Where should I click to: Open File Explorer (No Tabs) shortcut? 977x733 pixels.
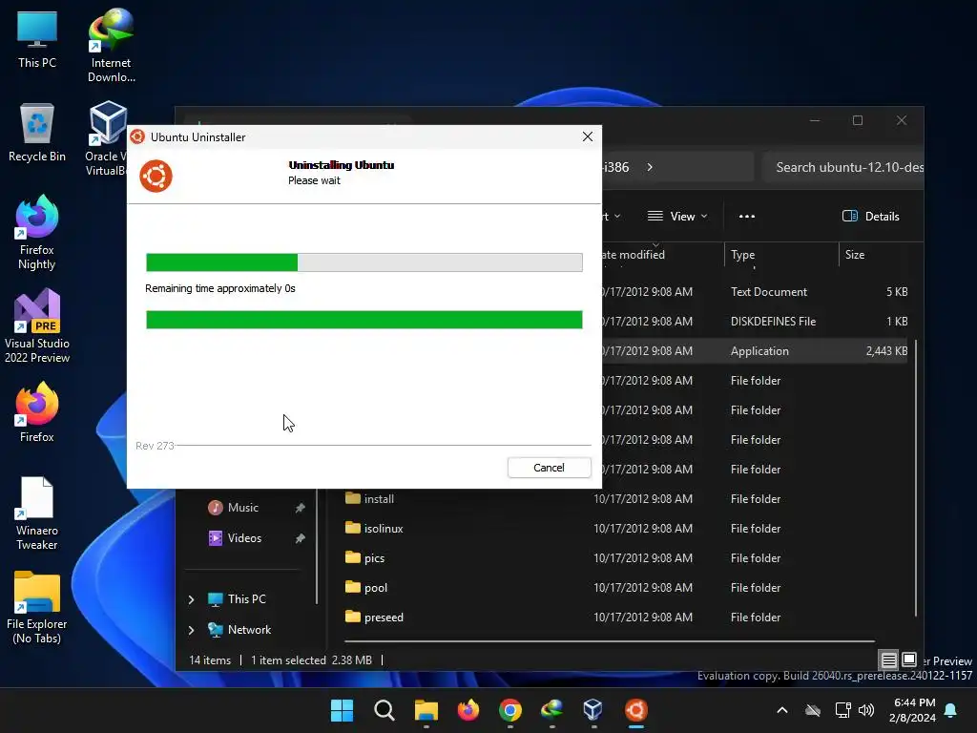coord(37,607)
